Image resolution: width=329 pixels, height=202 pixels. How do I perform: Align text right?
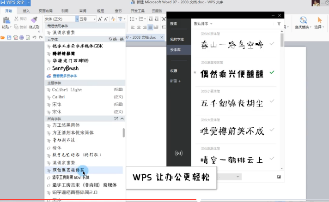pos(145,27)
